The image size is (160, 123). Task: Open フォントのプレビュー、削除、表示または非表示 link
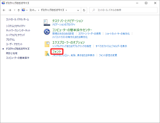pyautogui.click(x=73, y=55)
